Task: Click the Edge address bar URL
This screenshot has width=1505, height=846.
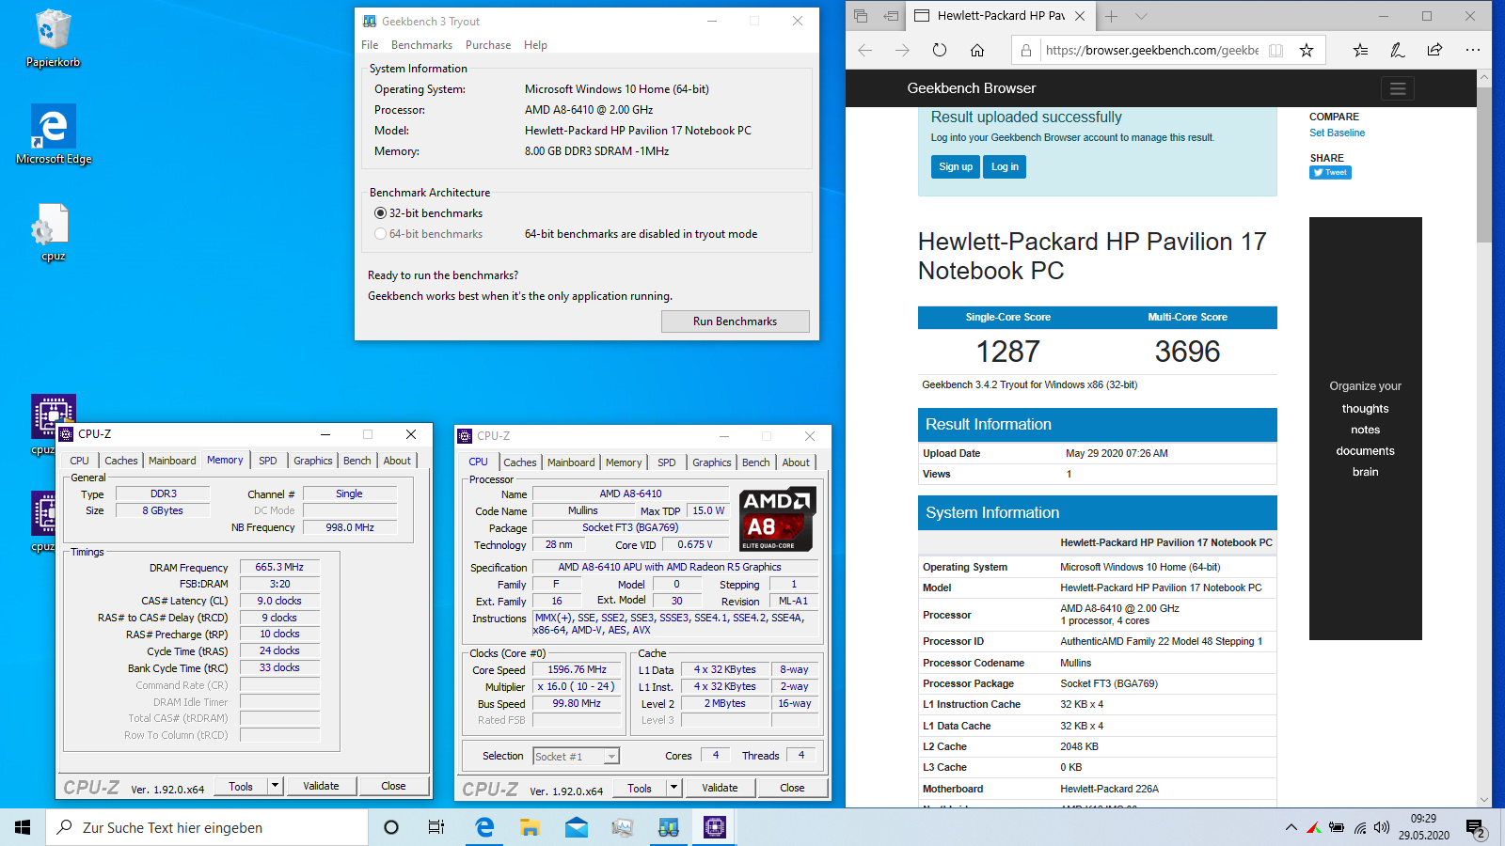Action: pos(1152,51)
